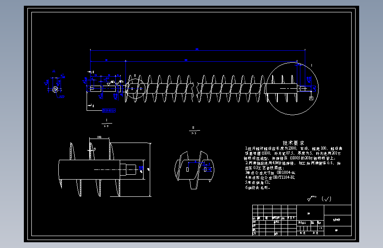
Task: Click the parenthesized checkmark symbol near title block
Action: point(326,199)
